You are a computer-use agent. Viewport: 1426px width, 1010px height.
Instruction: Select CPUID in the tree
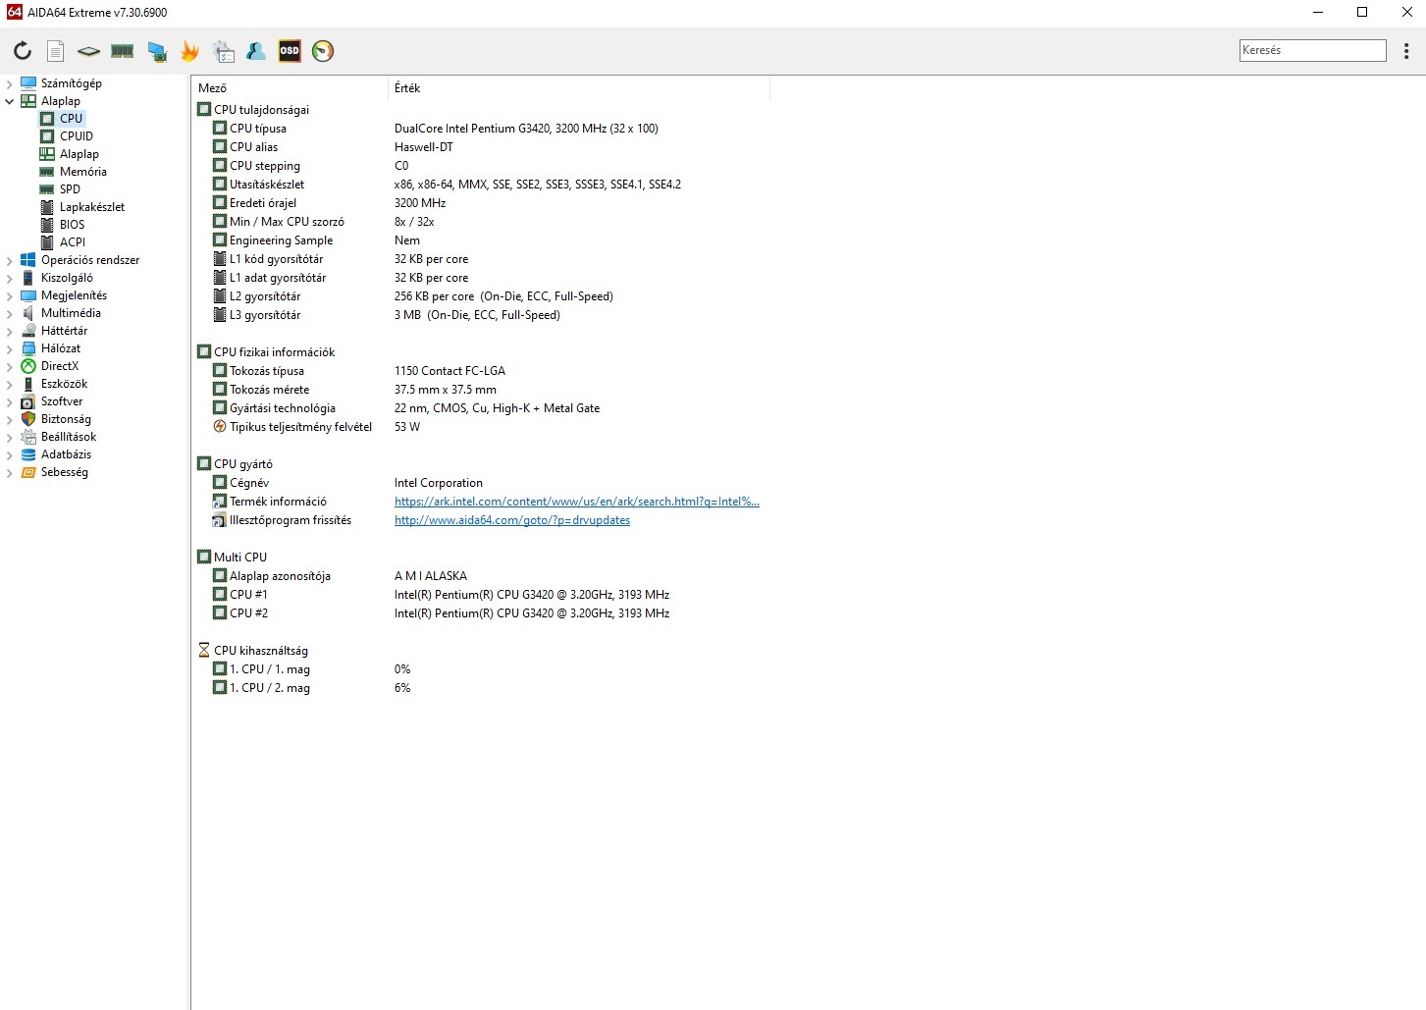pos(77,136)
